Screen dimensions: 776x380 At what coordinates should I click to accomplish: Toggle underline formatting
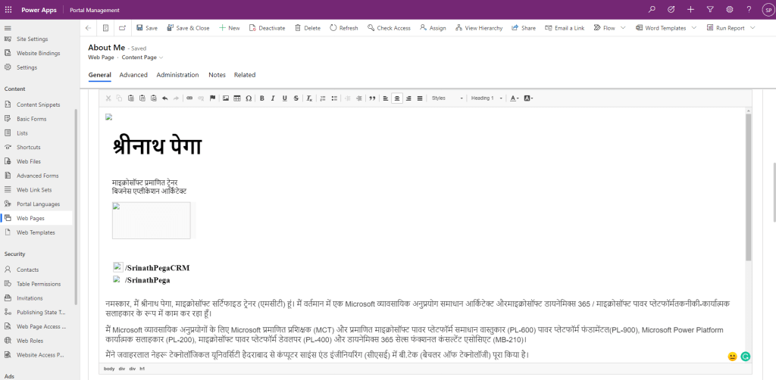284,98
